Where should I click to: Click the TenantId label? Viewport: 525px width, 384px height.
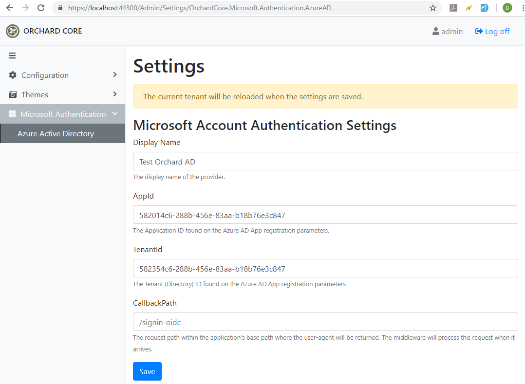coord(148,250)
